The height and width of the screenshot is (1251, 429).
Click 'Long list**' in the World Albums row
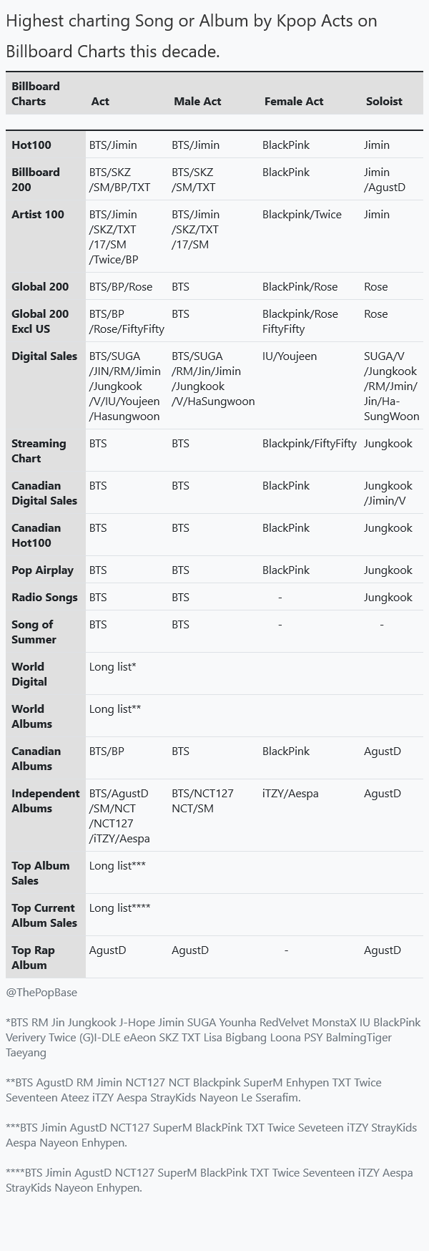(115, 709)
